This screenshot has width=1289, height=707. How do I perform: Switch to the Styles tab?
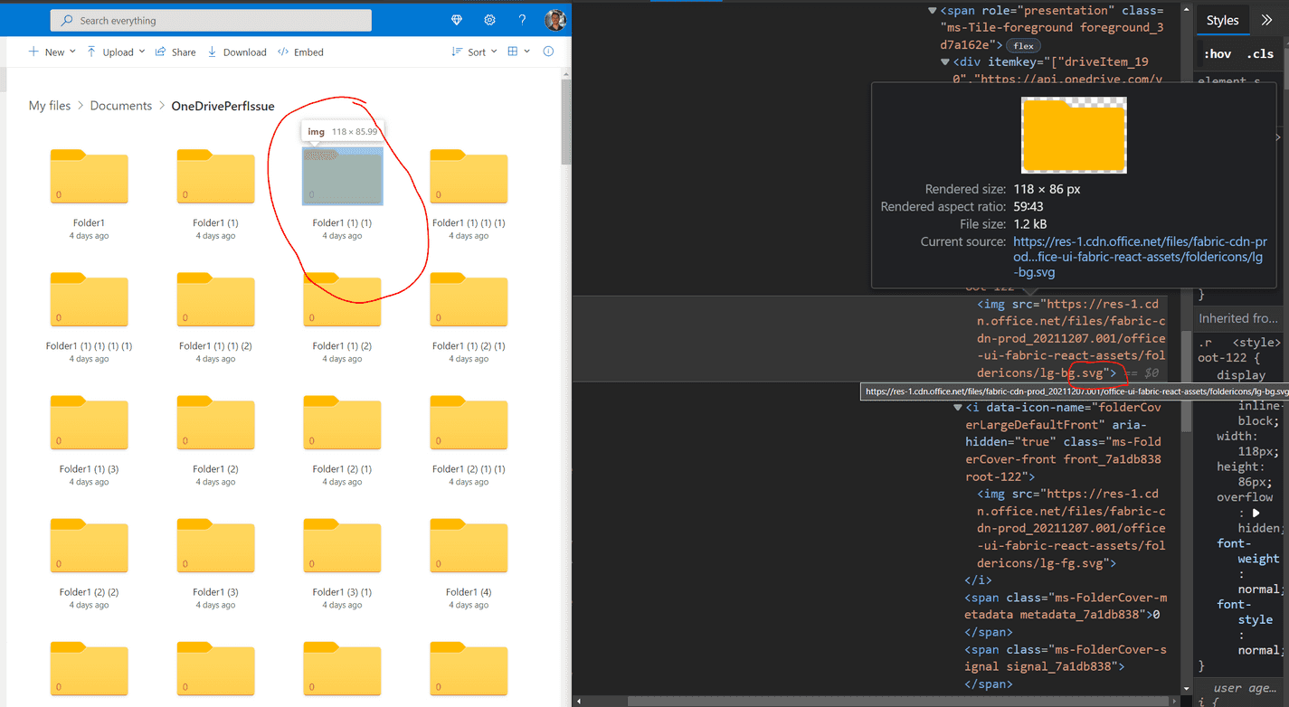(1222, 20)
